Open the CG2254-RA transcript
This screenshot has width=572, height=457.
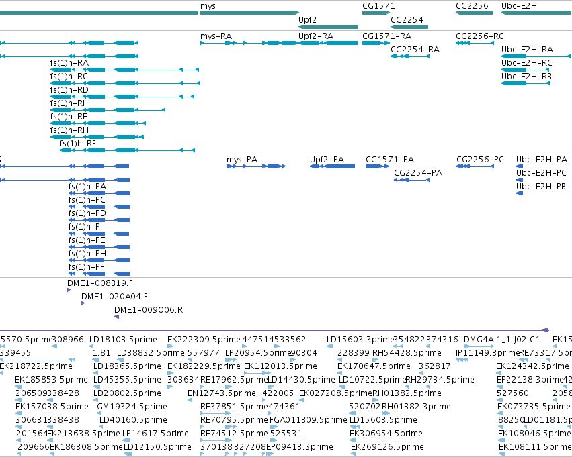[x=410, y=56]
